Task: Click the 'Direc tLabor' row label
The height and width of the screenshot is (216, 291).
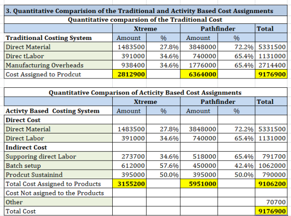Action: click(x=58, y=56)
